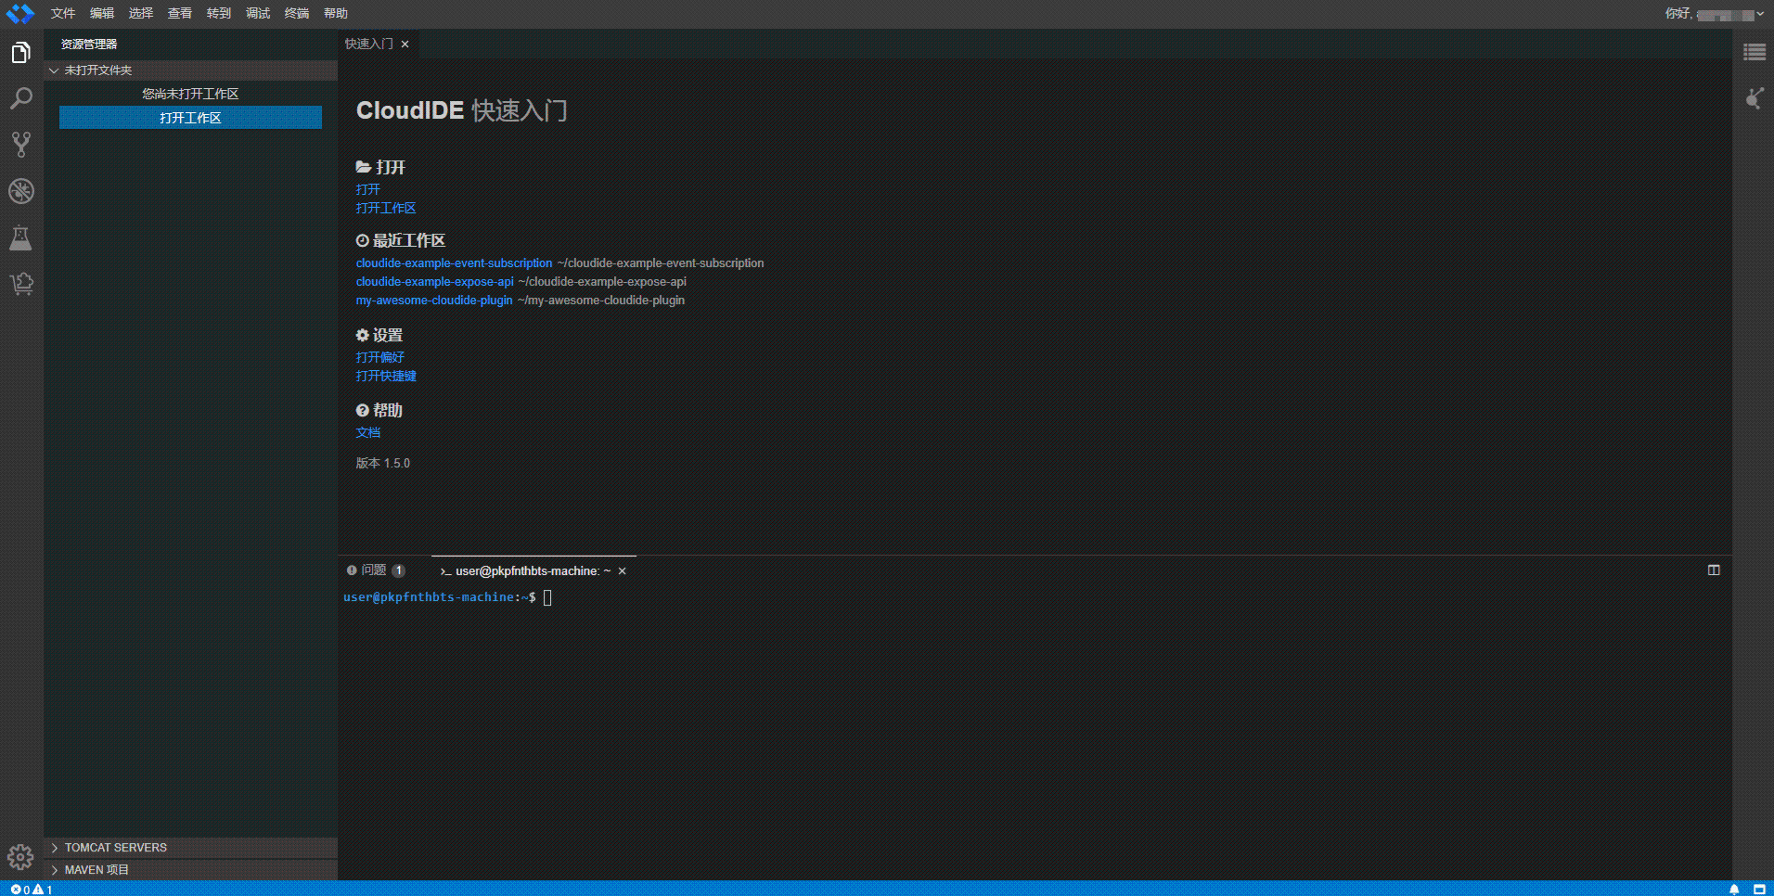The image size is (1774, 896).
Task: Close the 快速入门 tab
Action: click(405, 45)
